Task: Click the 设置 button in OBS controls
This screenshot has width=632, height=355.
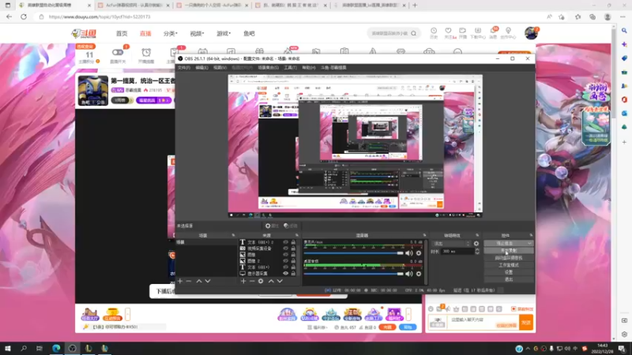Action: coord(509,272)
